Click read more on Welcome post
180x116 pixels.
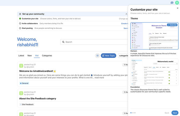99,78
